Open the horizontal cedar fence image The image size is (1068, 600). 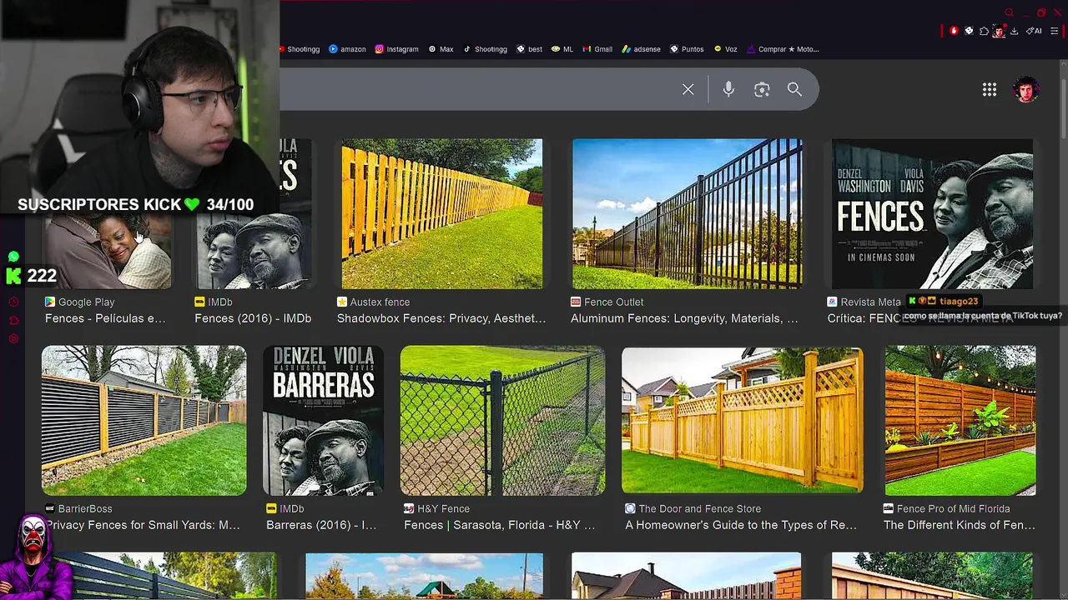click(960, 421)
